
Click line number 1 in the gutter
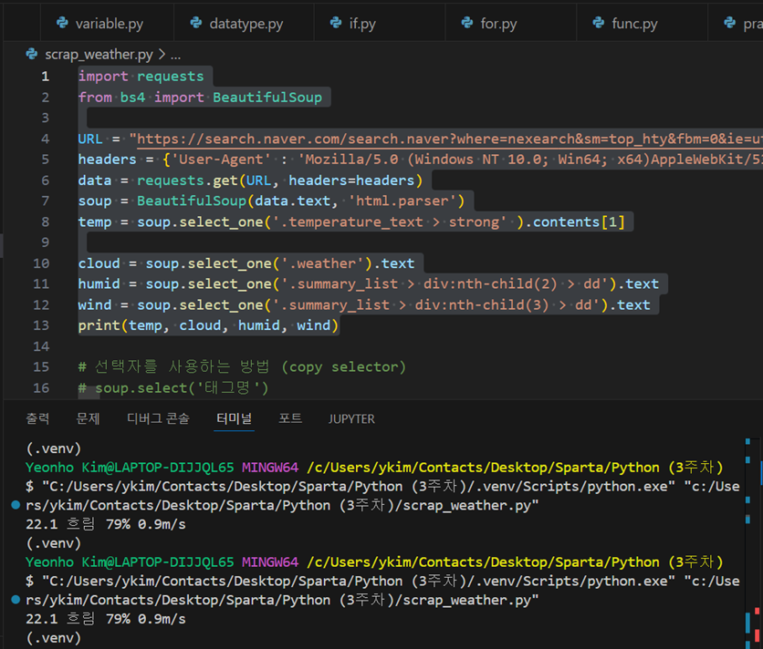pos(46,77)
